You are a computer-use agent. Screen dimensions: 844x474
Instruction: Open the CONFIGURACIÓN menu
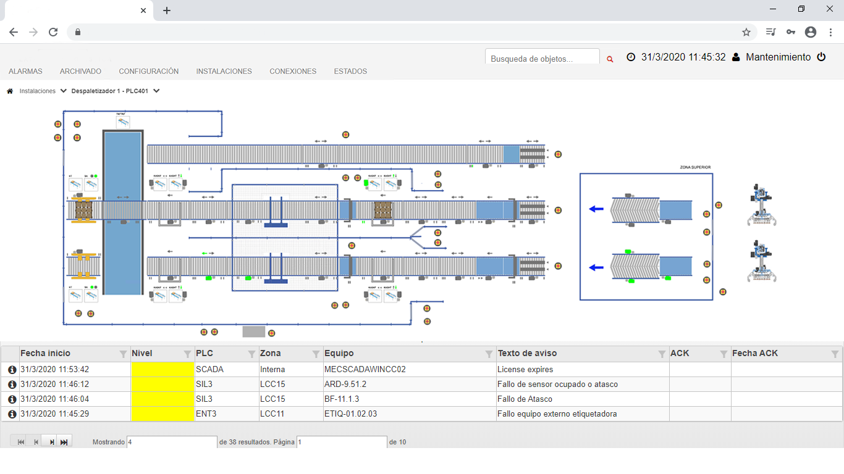pos(148,72)
